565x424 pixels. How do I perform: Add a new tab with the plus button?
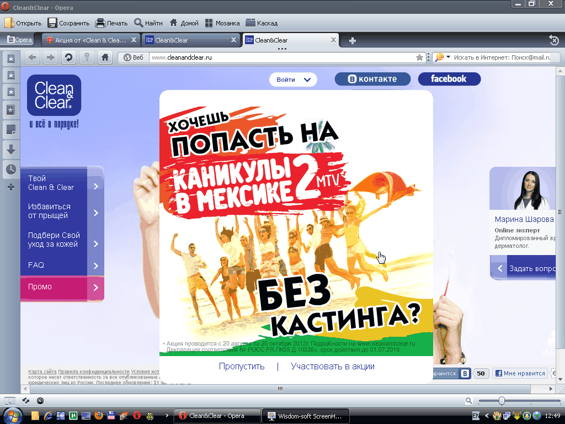(353, 40)
